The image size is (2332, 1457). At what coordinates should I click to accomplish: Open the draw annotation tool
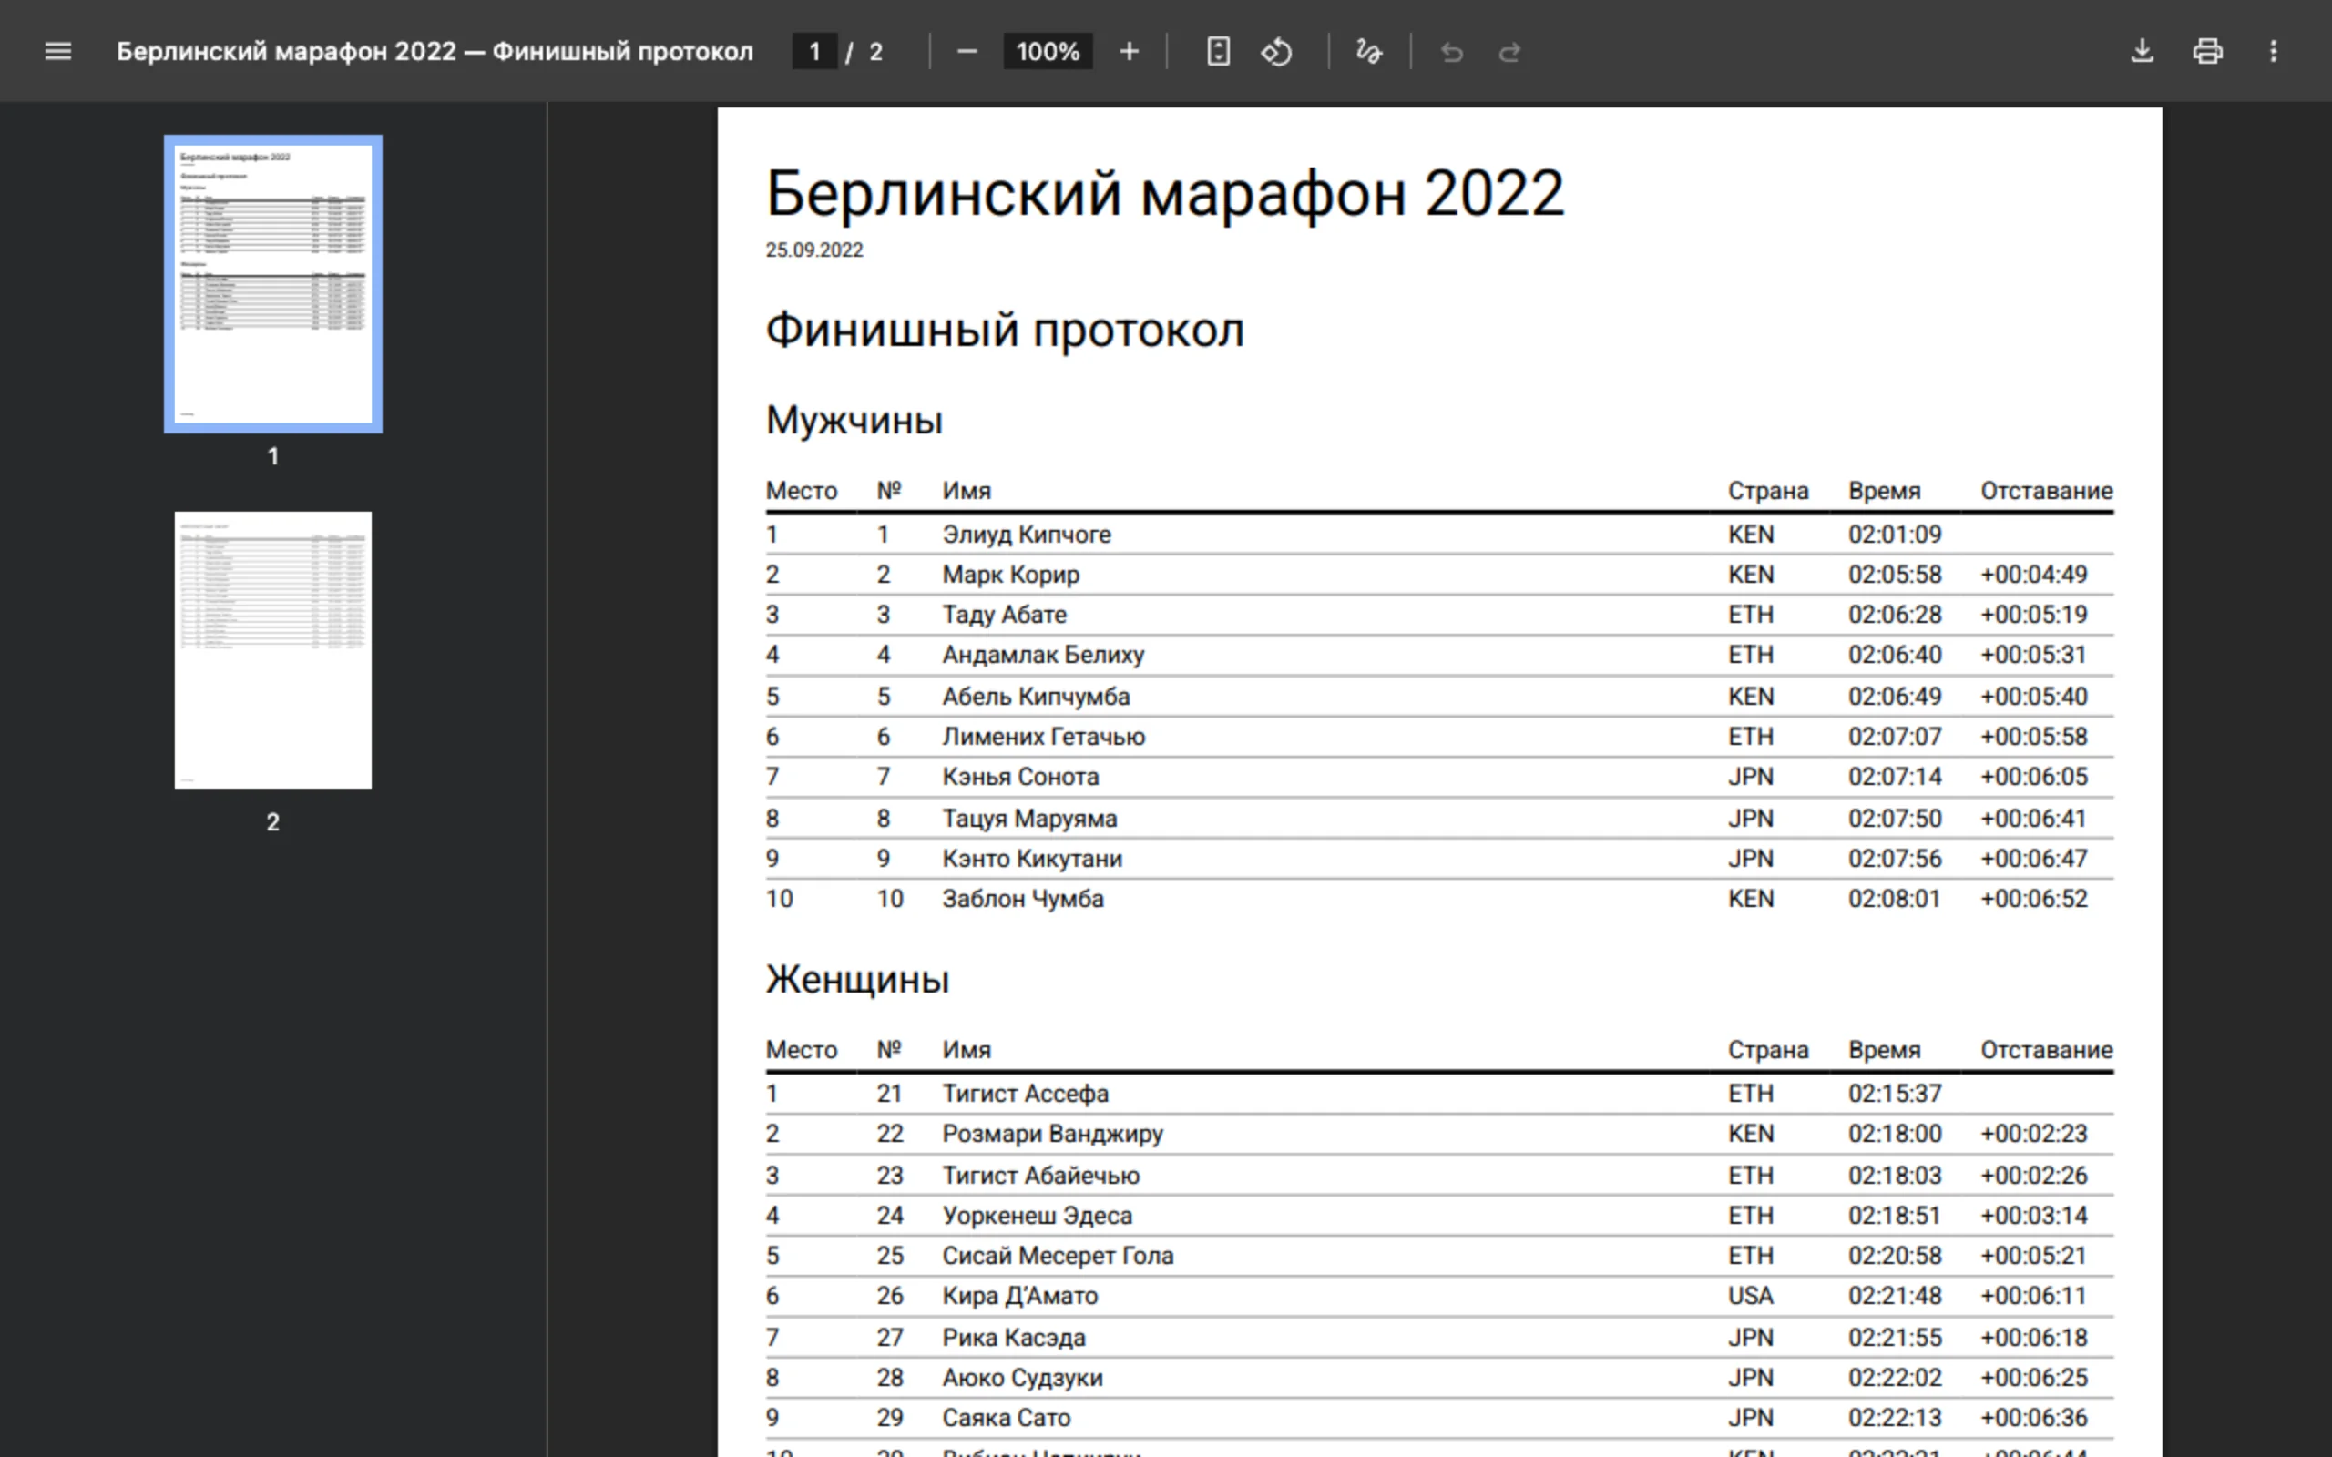(1368, 51)
